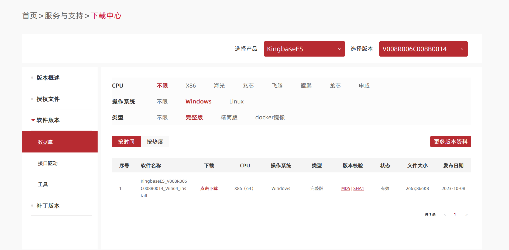
Task: Filter CPU by 申威
Action: [x=364, y=86]
